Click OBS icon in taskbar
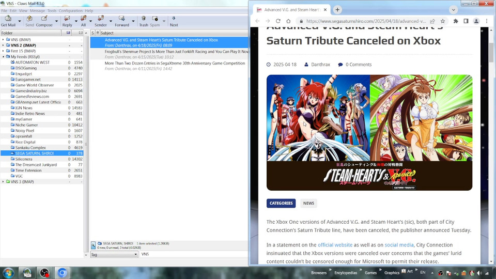This screenshot has width=496, height=279. tap(44, 273)
